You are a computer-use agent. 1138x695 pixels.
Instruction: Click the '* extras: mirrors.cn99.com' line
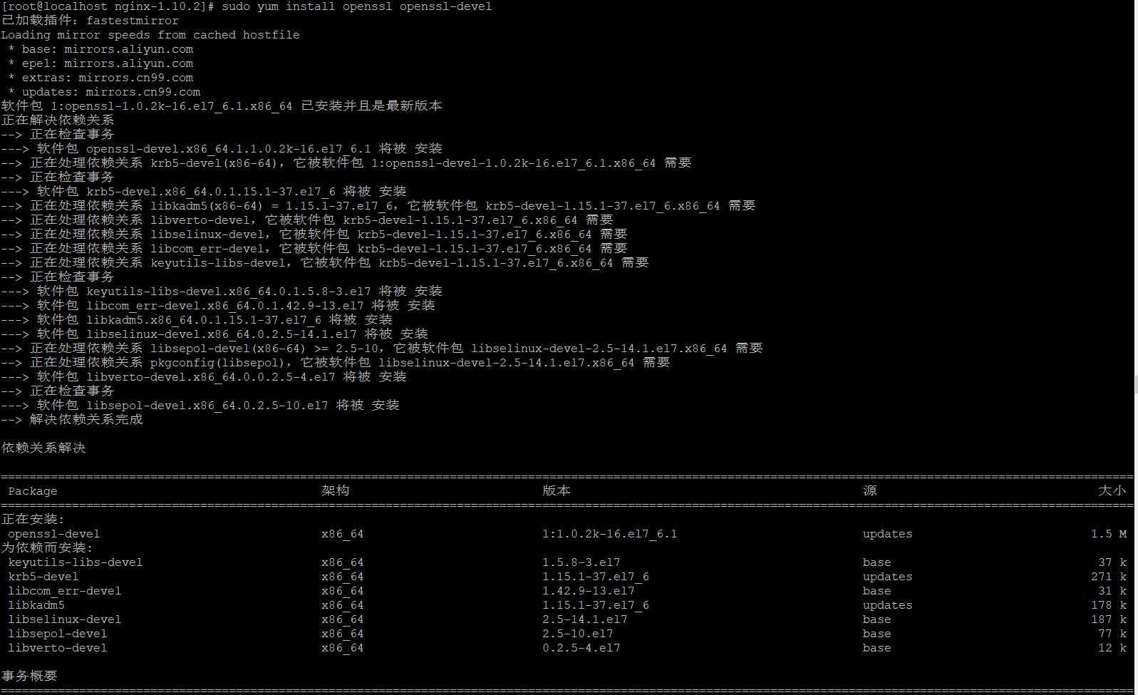click(100, 78)
